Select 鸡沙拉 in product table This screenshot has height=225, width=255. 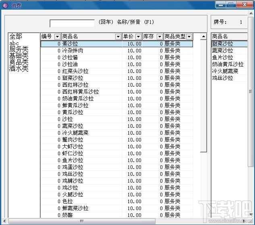tap(116, 187)
